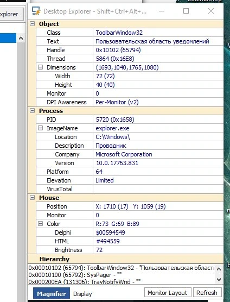Click the Hierarchy list down arrow

(219, 280)
